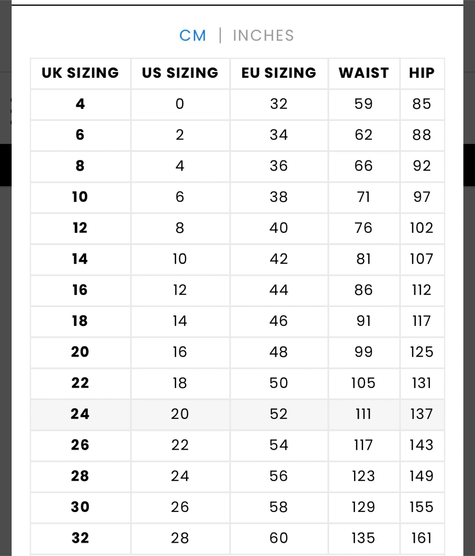The width and height of the screenshot is (475, 556).
Task: Click waist value 99 cell
Action: pyautogui.click(x=364, y=352)
